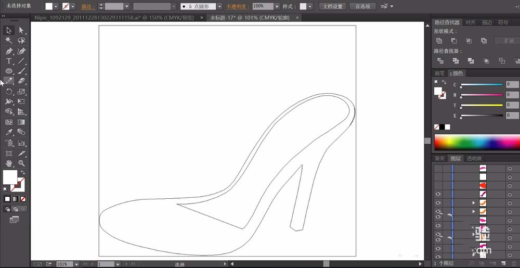Hide the layer with the magenta curve thumbnail

tap(438, 194)
